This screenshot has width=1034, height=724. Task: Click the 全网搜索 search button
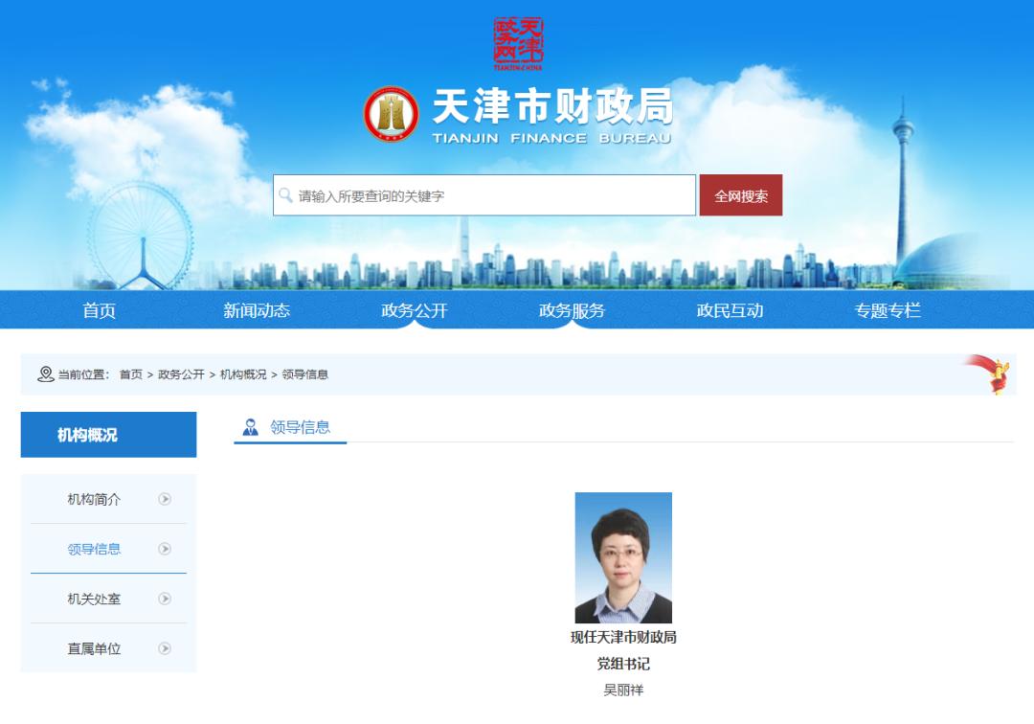tap(742, 195)
